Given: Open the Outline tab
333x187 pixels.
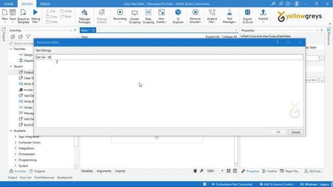Looking at the screenshot, I should (270, 171).
